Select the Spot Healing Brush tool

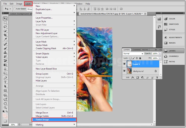(5, 44)
